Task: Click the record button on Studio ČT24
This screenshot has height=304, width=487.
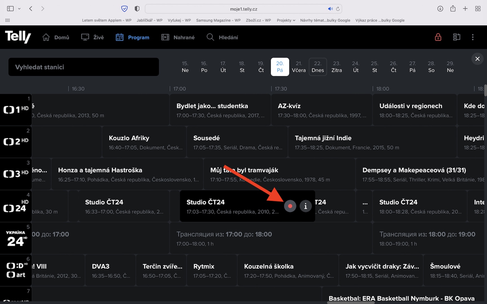Action: point(290,206)
